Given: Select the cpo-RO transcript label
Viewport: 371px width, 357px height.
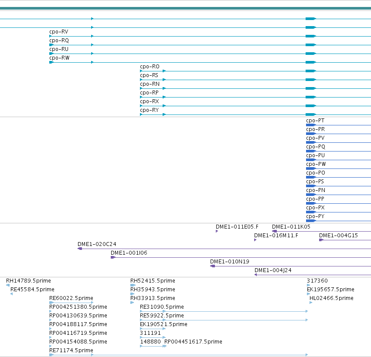Looking at the screenshot, I should pyautogui.click(x=150, y=67).
